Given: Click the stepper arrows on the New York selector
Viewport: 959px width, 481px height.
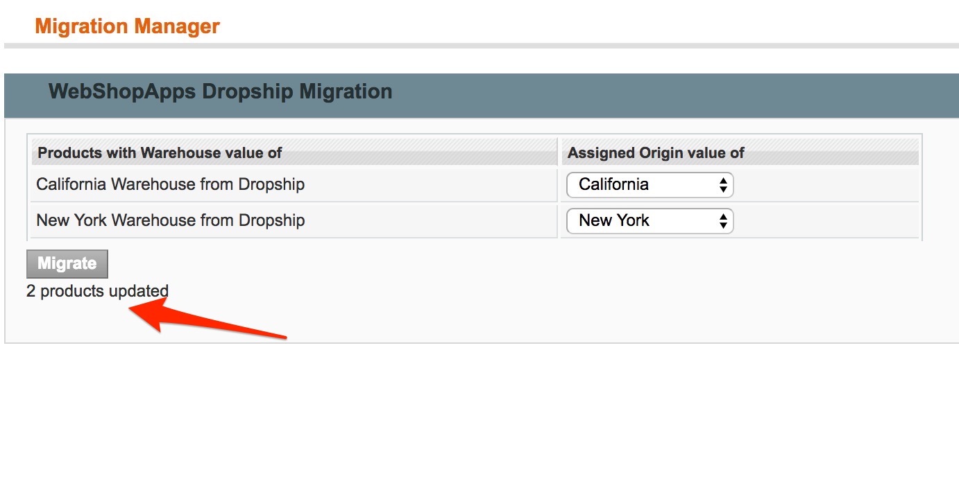Looking at the screenshot, I should click(x=724, y=220).
